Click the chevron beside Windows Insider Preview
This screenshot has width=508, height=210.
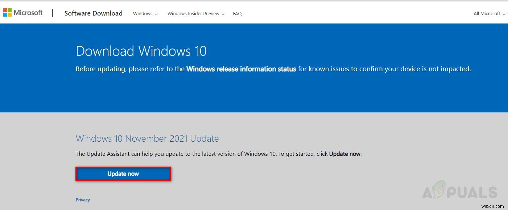coord(223,14)
